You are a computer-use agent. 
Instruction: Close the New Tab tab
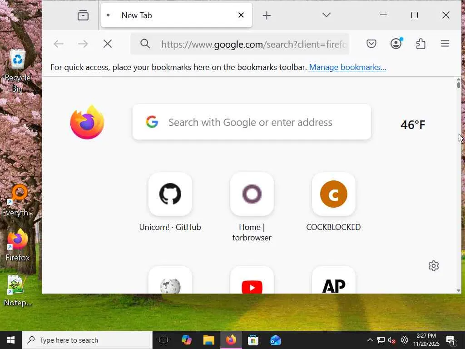pos(241,15)
